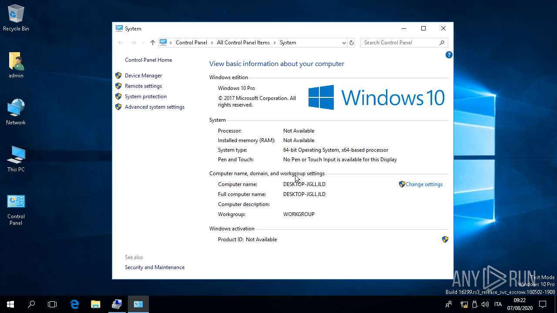Open Recycle Bin desktop icon
Viewport: 557px width, 313px height.
click(x=16, y=18)
